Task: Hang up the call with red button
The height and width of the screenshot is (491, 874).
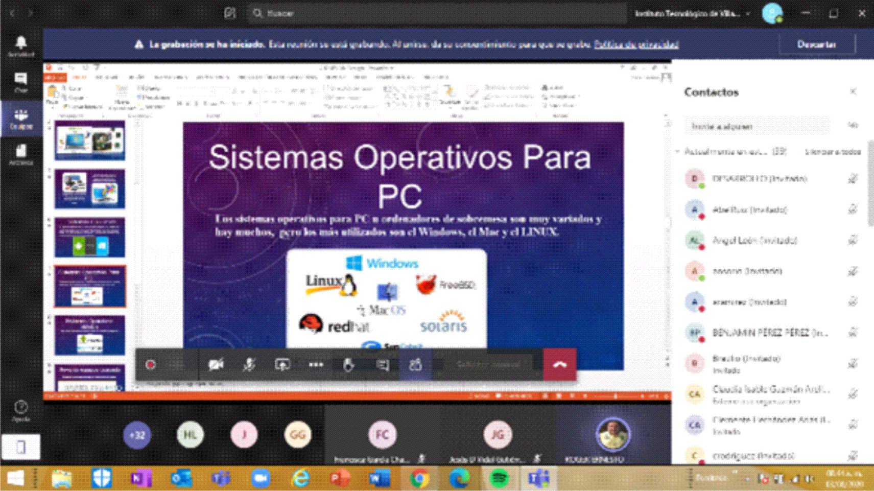Action: [560, 365]
